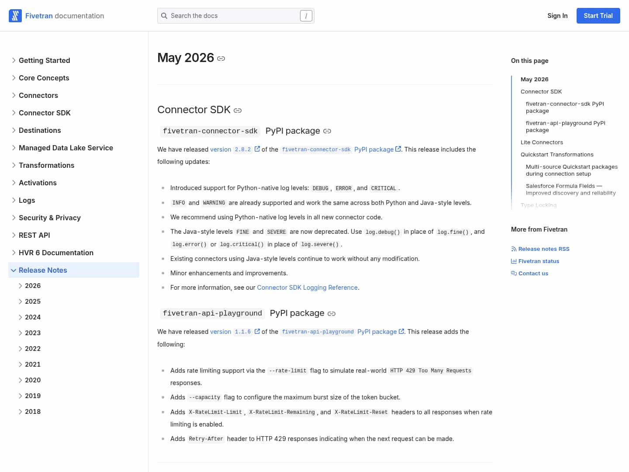Click the Contact us chat icon
The height and width of the screenshot is (472, 629).
(x=514, y=274)
